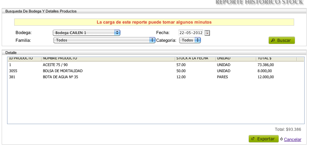Click the red loading warning message
Image resolution: width=309 pixels, height=147 pixels.
154,22
